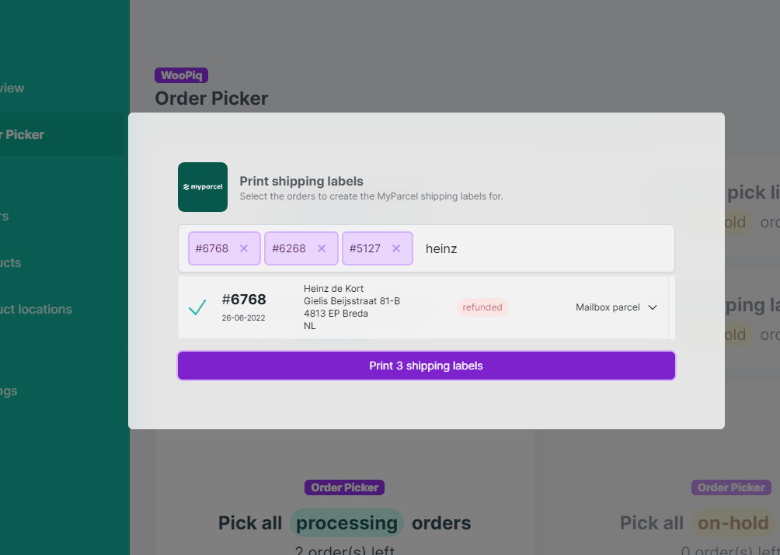
Task: Select the #5127 order chip
Action: click(378, 248)
